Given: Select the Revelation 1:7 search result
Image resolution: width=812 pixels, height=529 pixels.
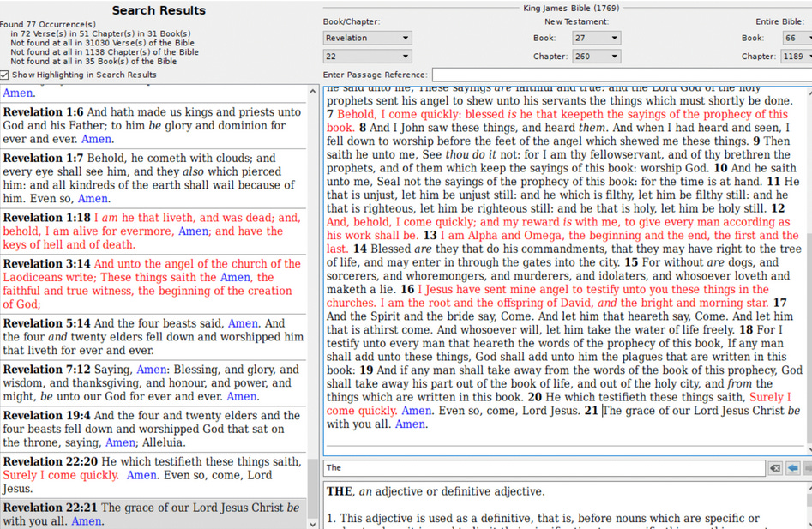Looking at the screenshot, I should (x=153, y=178).
